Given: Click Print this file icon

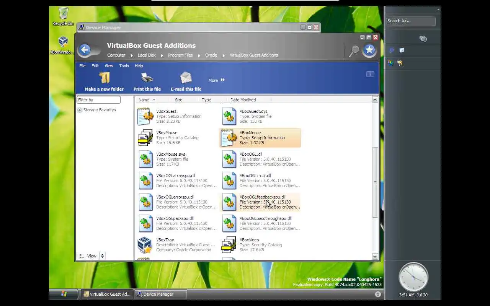Looking at the screenshot, I should pyautogui.click(x=147, y=78).
